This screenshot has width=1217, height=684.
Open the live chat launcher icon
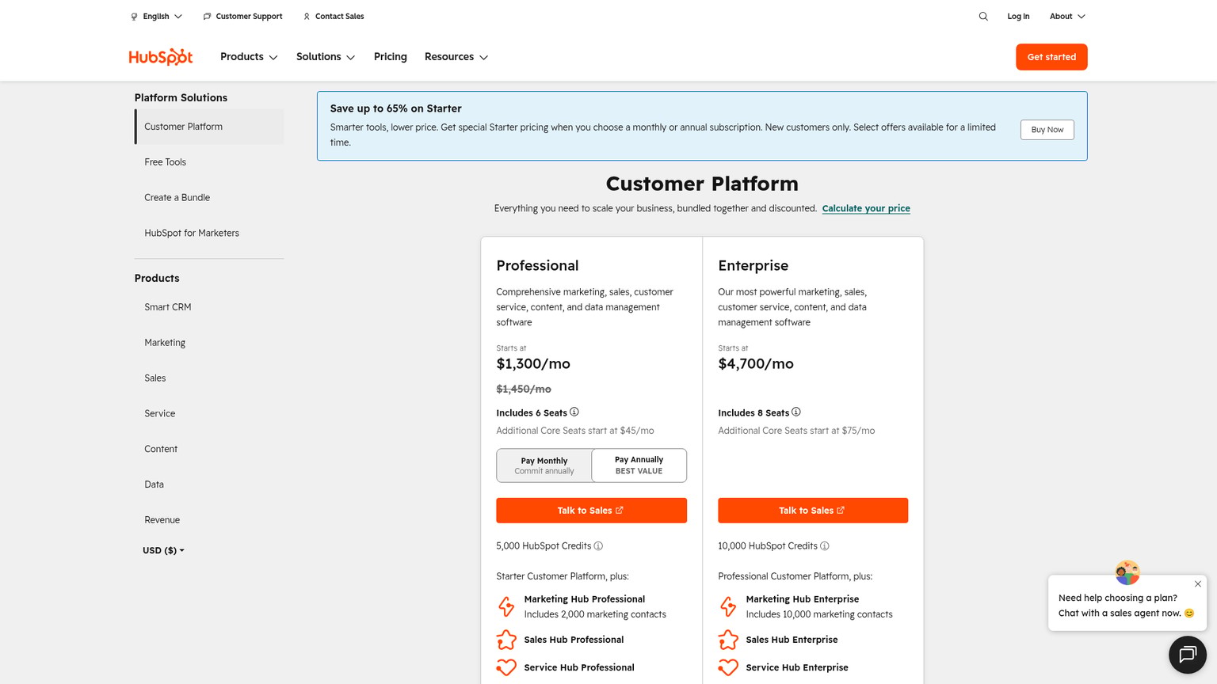[1188, 655]
